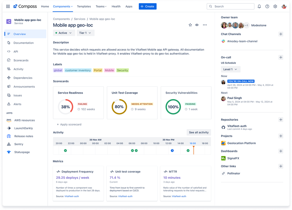Open AWS resources app
Image resolution: width=292 pixels, height=210 pixels.
click(x=25, y=120)
